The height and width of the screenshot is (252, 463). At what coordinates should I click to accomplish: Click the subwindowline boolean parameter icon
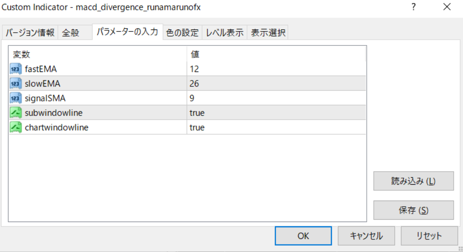coord(16,113)
